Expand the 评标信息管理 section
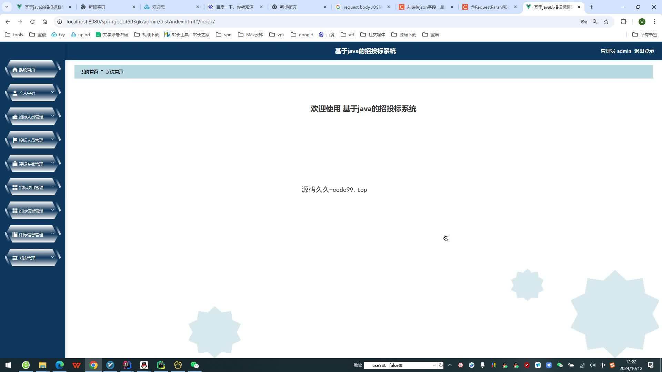 (x=33, y=235)
